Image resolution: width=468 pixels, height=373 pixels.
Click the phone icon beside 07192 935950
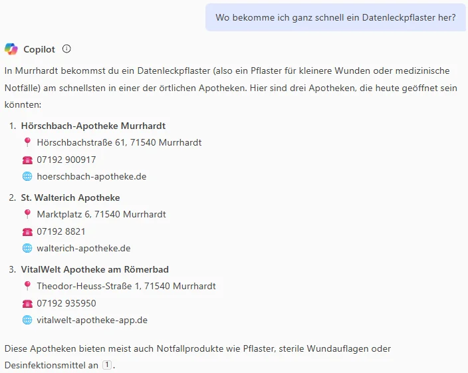[x=27, y=304]
